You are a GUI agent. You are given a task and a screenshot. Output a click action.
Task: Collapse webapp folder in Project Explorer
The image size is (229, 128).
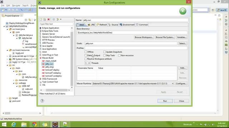click(x=14, y=83)
